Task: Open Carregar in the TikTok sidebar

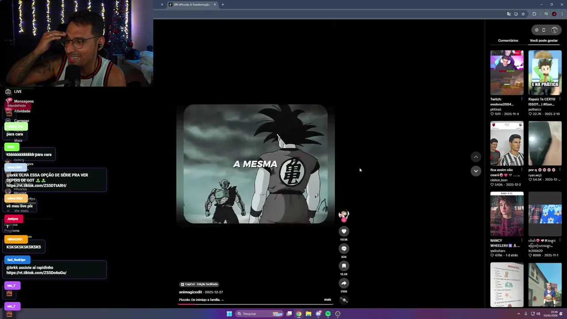Action: point(17,121)
